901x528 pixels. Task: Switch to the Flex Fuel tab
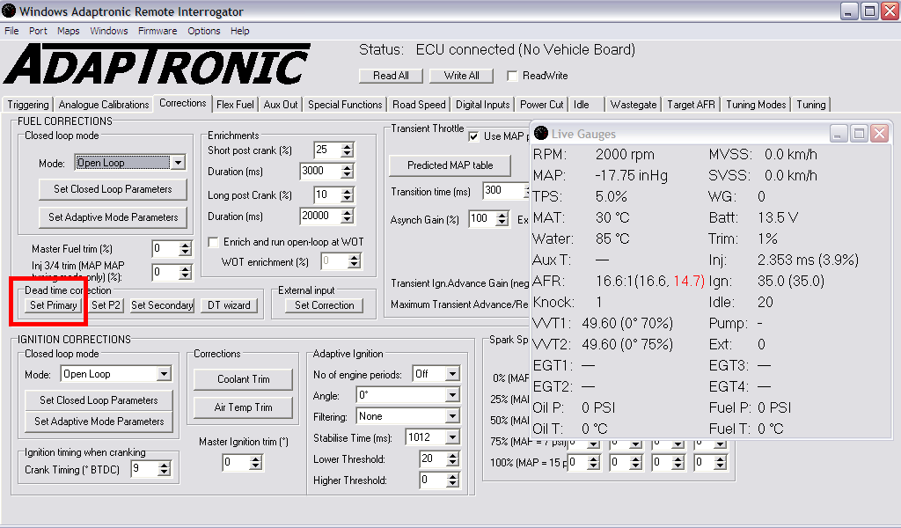235,105
